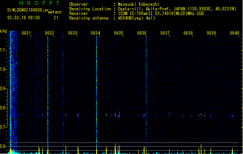Click the Observer label
Viewport: 243px width, 154px height.
(78, 4)
